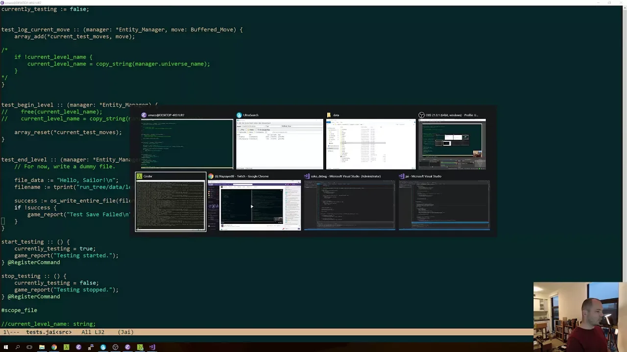Open the Windows Start menu
The image size is (627, 352).
(x=5, y=347)
